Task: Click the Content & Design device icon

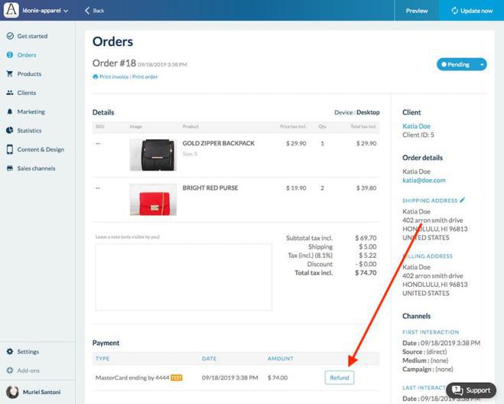Action: click(10, 149)
